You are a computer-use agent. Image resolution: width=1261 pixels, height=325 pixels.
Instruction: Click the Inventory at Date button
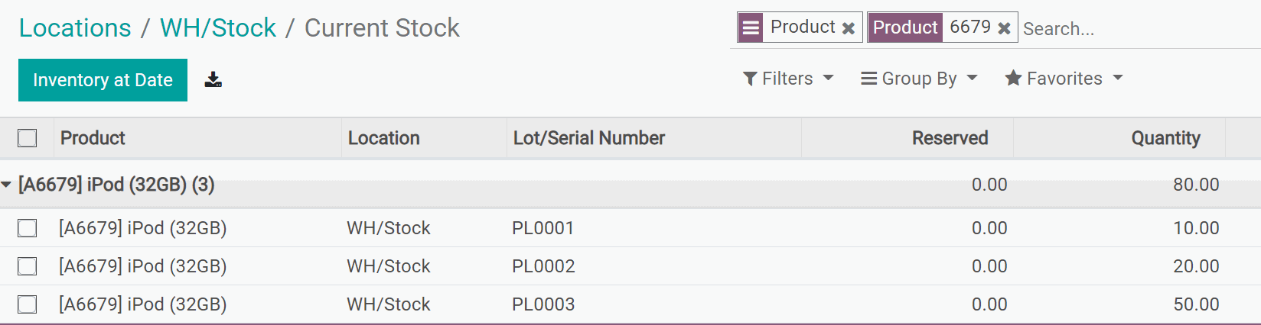coord(103,80)
